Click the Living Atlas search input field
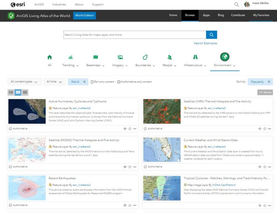The height and width of the screenshot is (213, 277). (x=134, y=35)
